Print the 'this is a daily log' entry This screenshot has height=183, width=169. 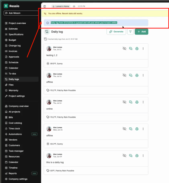[137, 156]
